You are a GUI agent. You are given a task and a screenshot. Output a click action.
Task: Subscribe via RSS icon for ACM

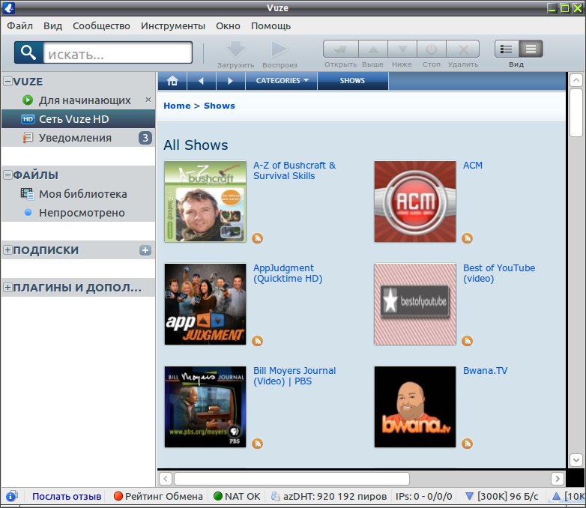point(467,238)
